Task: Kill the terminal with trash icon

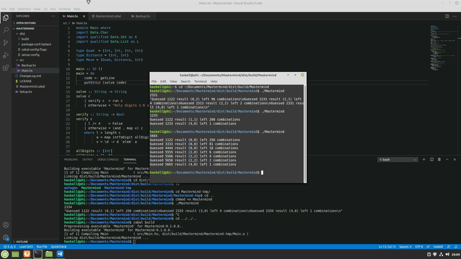Action: click(x=439, y=159)
